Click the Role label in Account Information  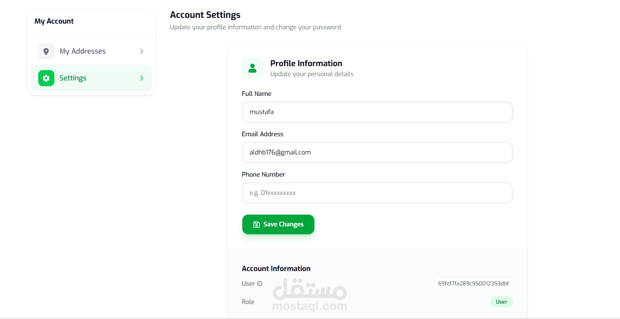pyautogui.click(x=248, y=302)
